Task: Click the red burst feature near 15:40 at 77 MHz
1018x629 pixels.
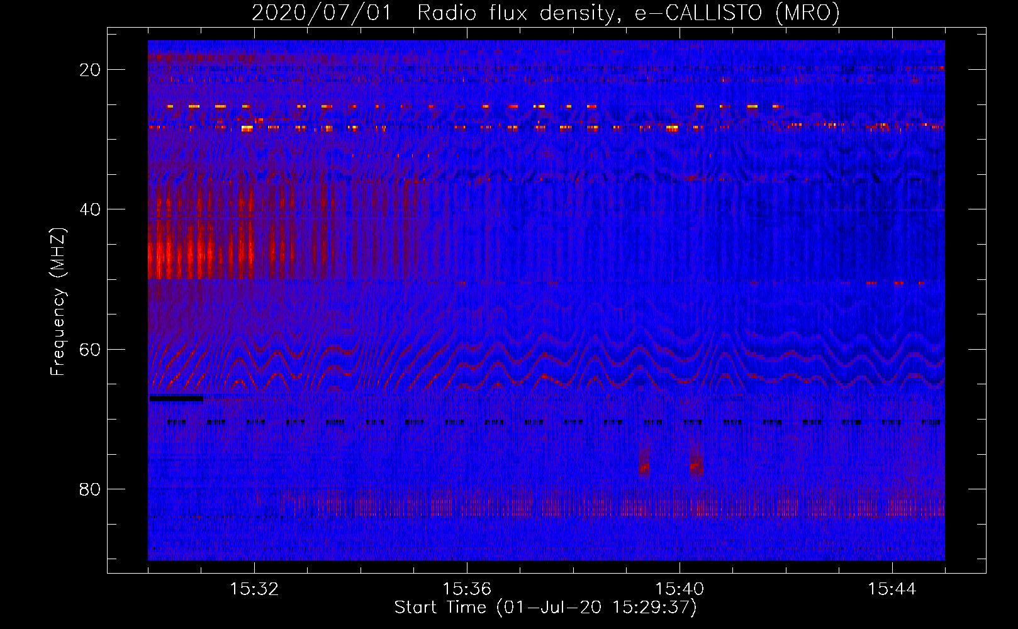Action: coord(696,459)
